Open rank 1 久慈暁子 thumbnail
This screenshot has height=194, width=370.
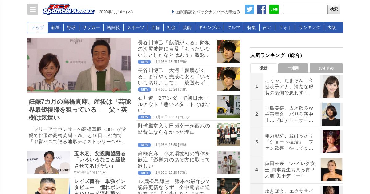click(x=331, y=87)
